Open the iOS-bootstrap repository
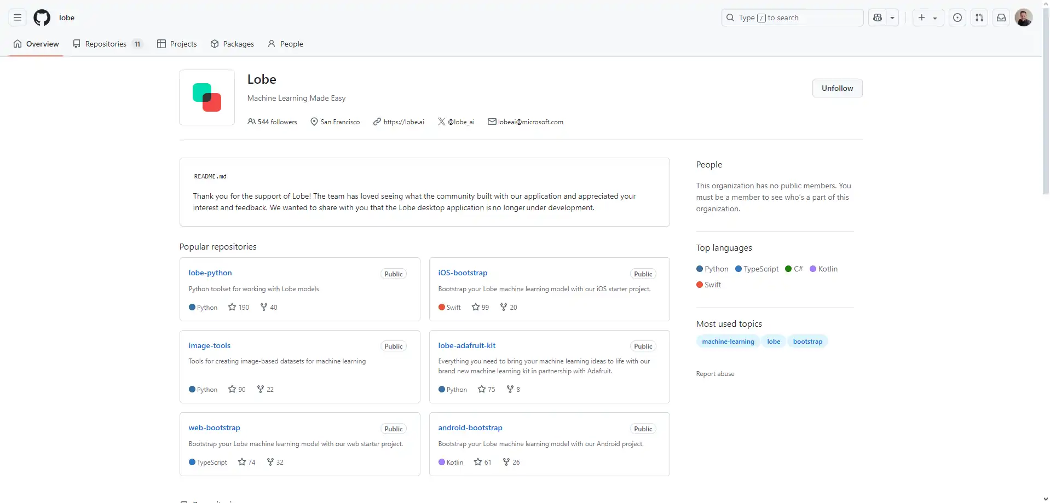 pyautogui.click(x=463, y=273)
